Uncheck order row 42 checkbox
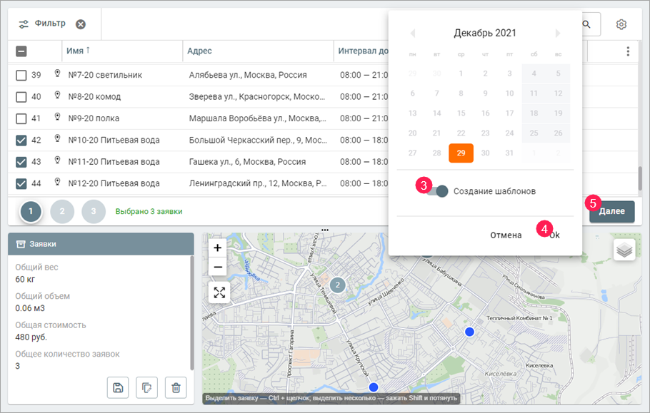650x413 pixels. 21,141
